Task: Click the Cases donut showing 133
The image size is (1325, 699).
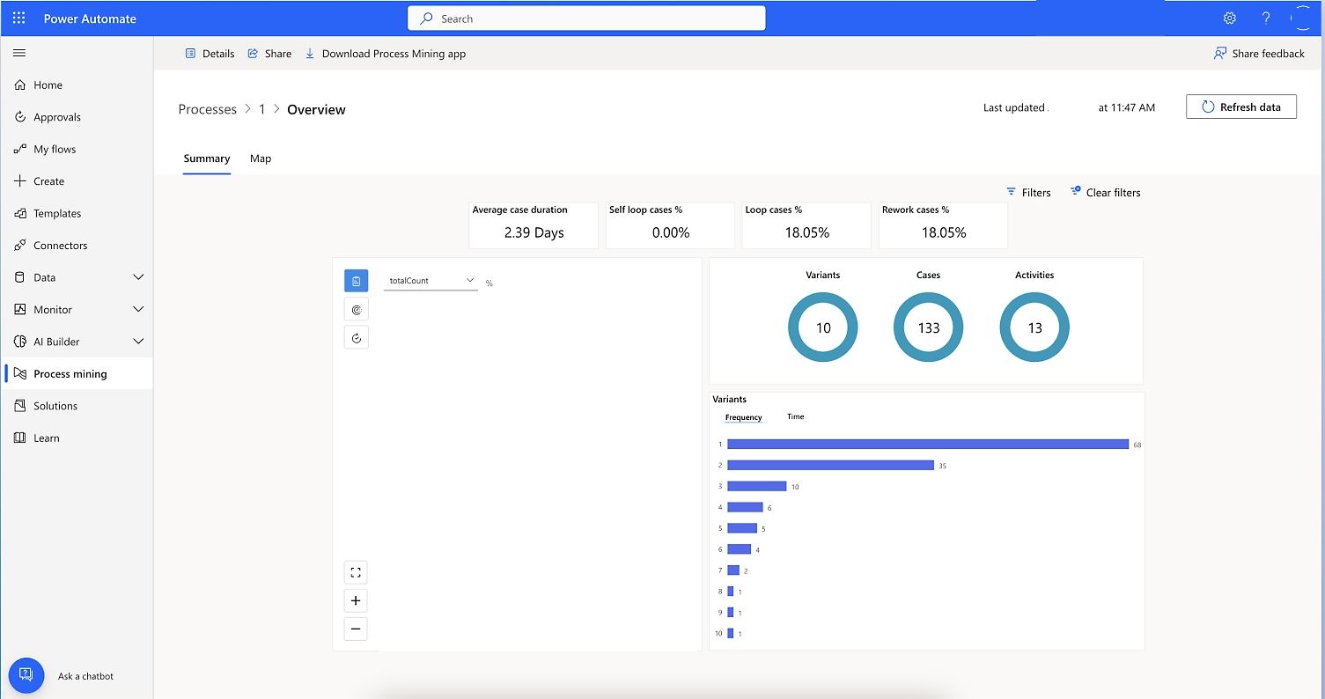Action: pos(929,327)
